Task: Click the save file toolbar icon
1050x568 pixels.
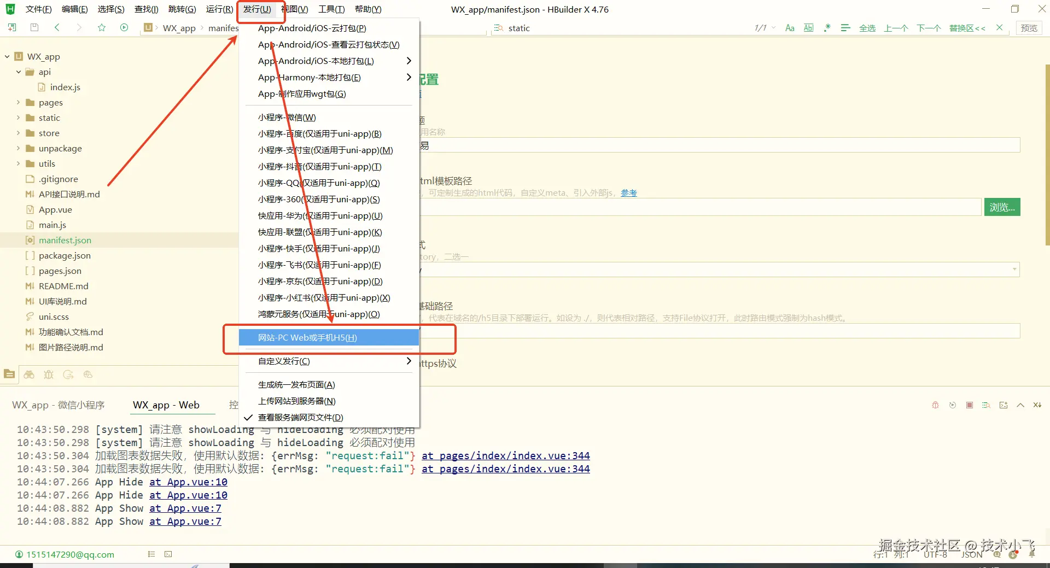Action: pyautogui.click(x=34, y=27)
